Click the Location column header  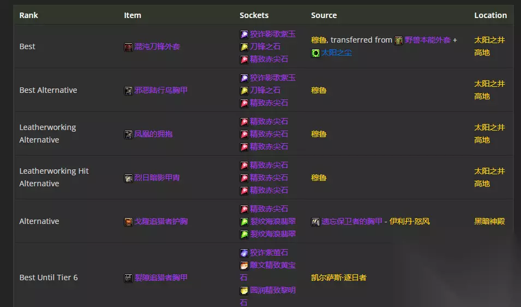click(x=490, y=15)
